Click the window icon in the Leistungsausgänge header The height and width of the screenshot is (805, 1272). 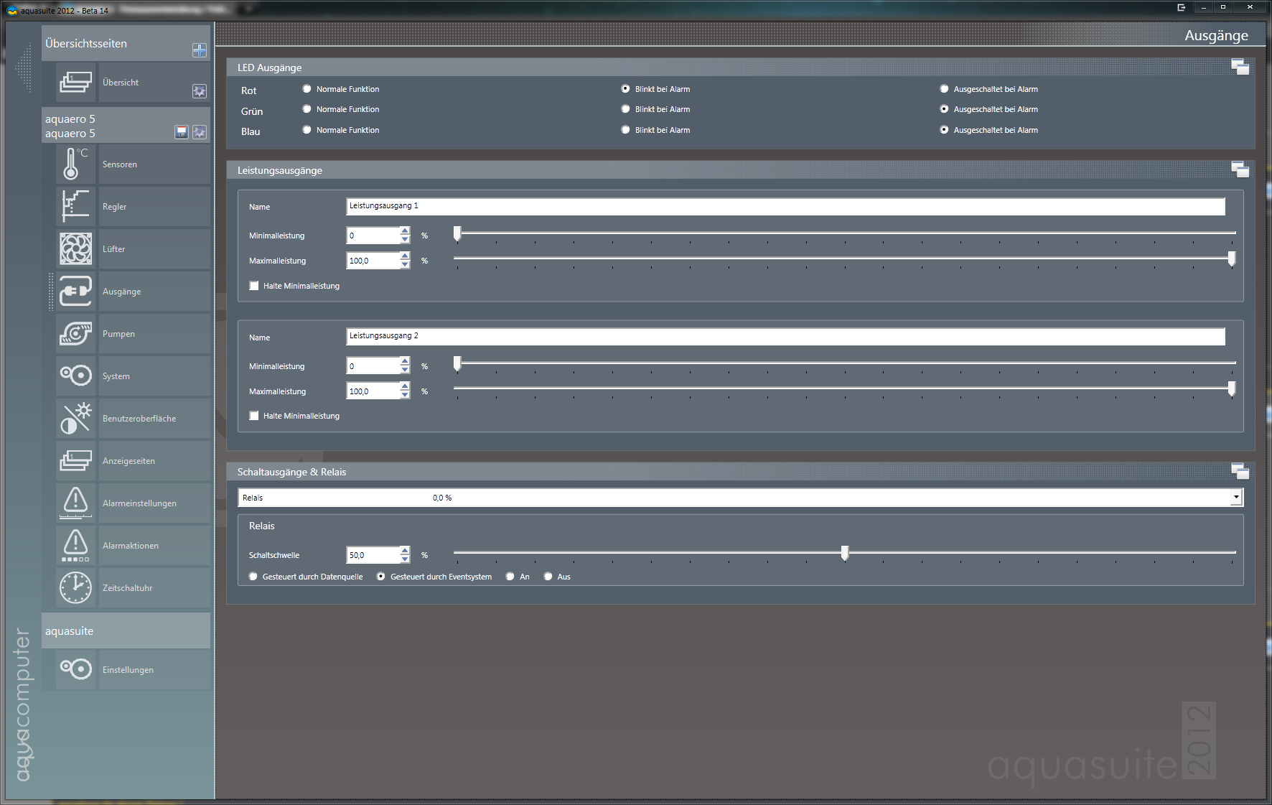click(x=1240, y=170)
